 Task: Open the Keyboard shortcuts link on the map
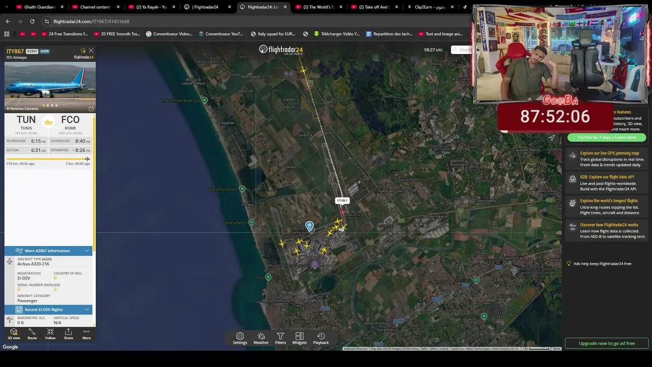pyautogui.click(x=356, y=349)
